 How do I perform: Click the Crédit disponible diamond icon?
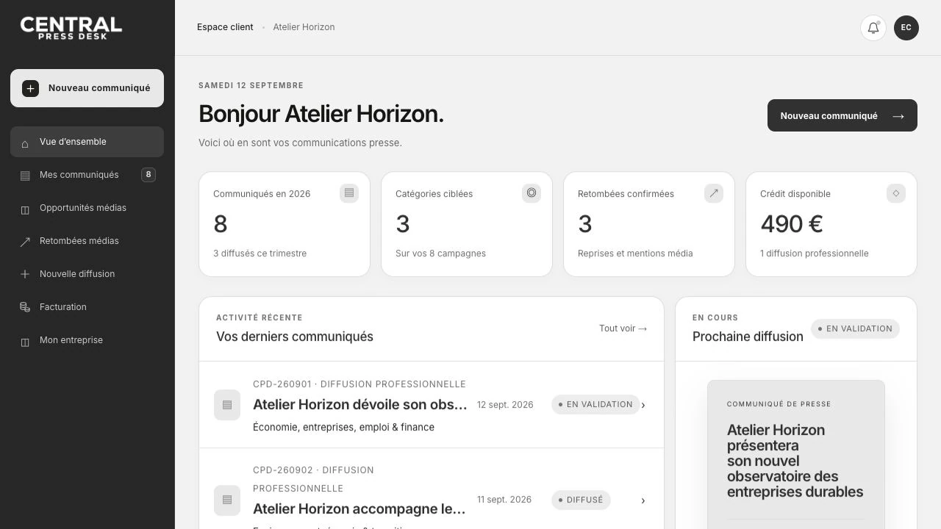click(896, 193)
